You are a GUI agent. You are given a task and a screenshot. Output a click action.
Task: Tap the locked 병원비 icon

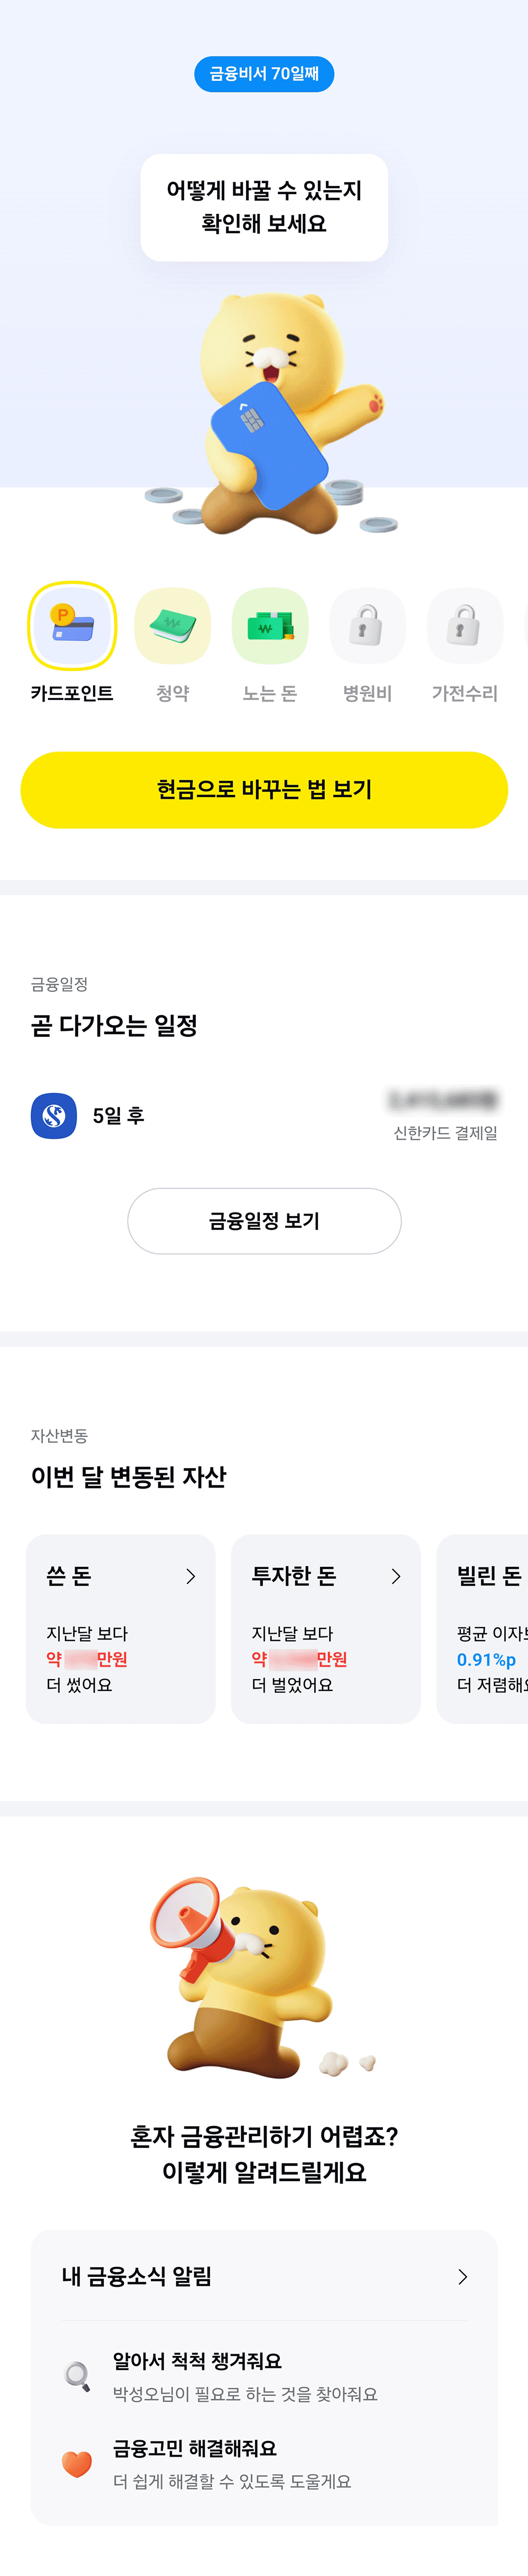pyautogui.click(x=367, y=626)
